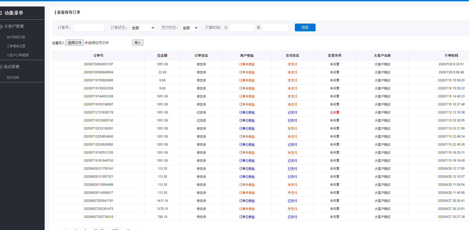The image size is (469, 230).
Task: Select order number 20200710224934642
Action: point(98,136)
